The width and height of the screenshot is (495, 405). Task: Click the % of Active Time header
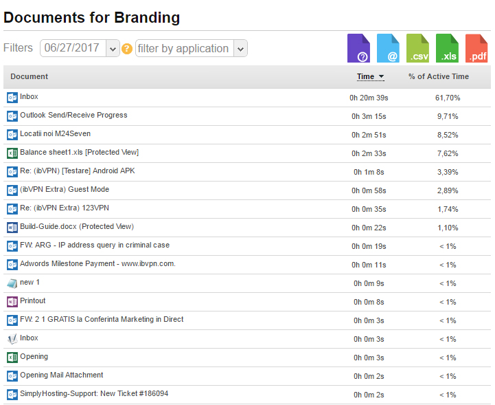pos(438,76)
